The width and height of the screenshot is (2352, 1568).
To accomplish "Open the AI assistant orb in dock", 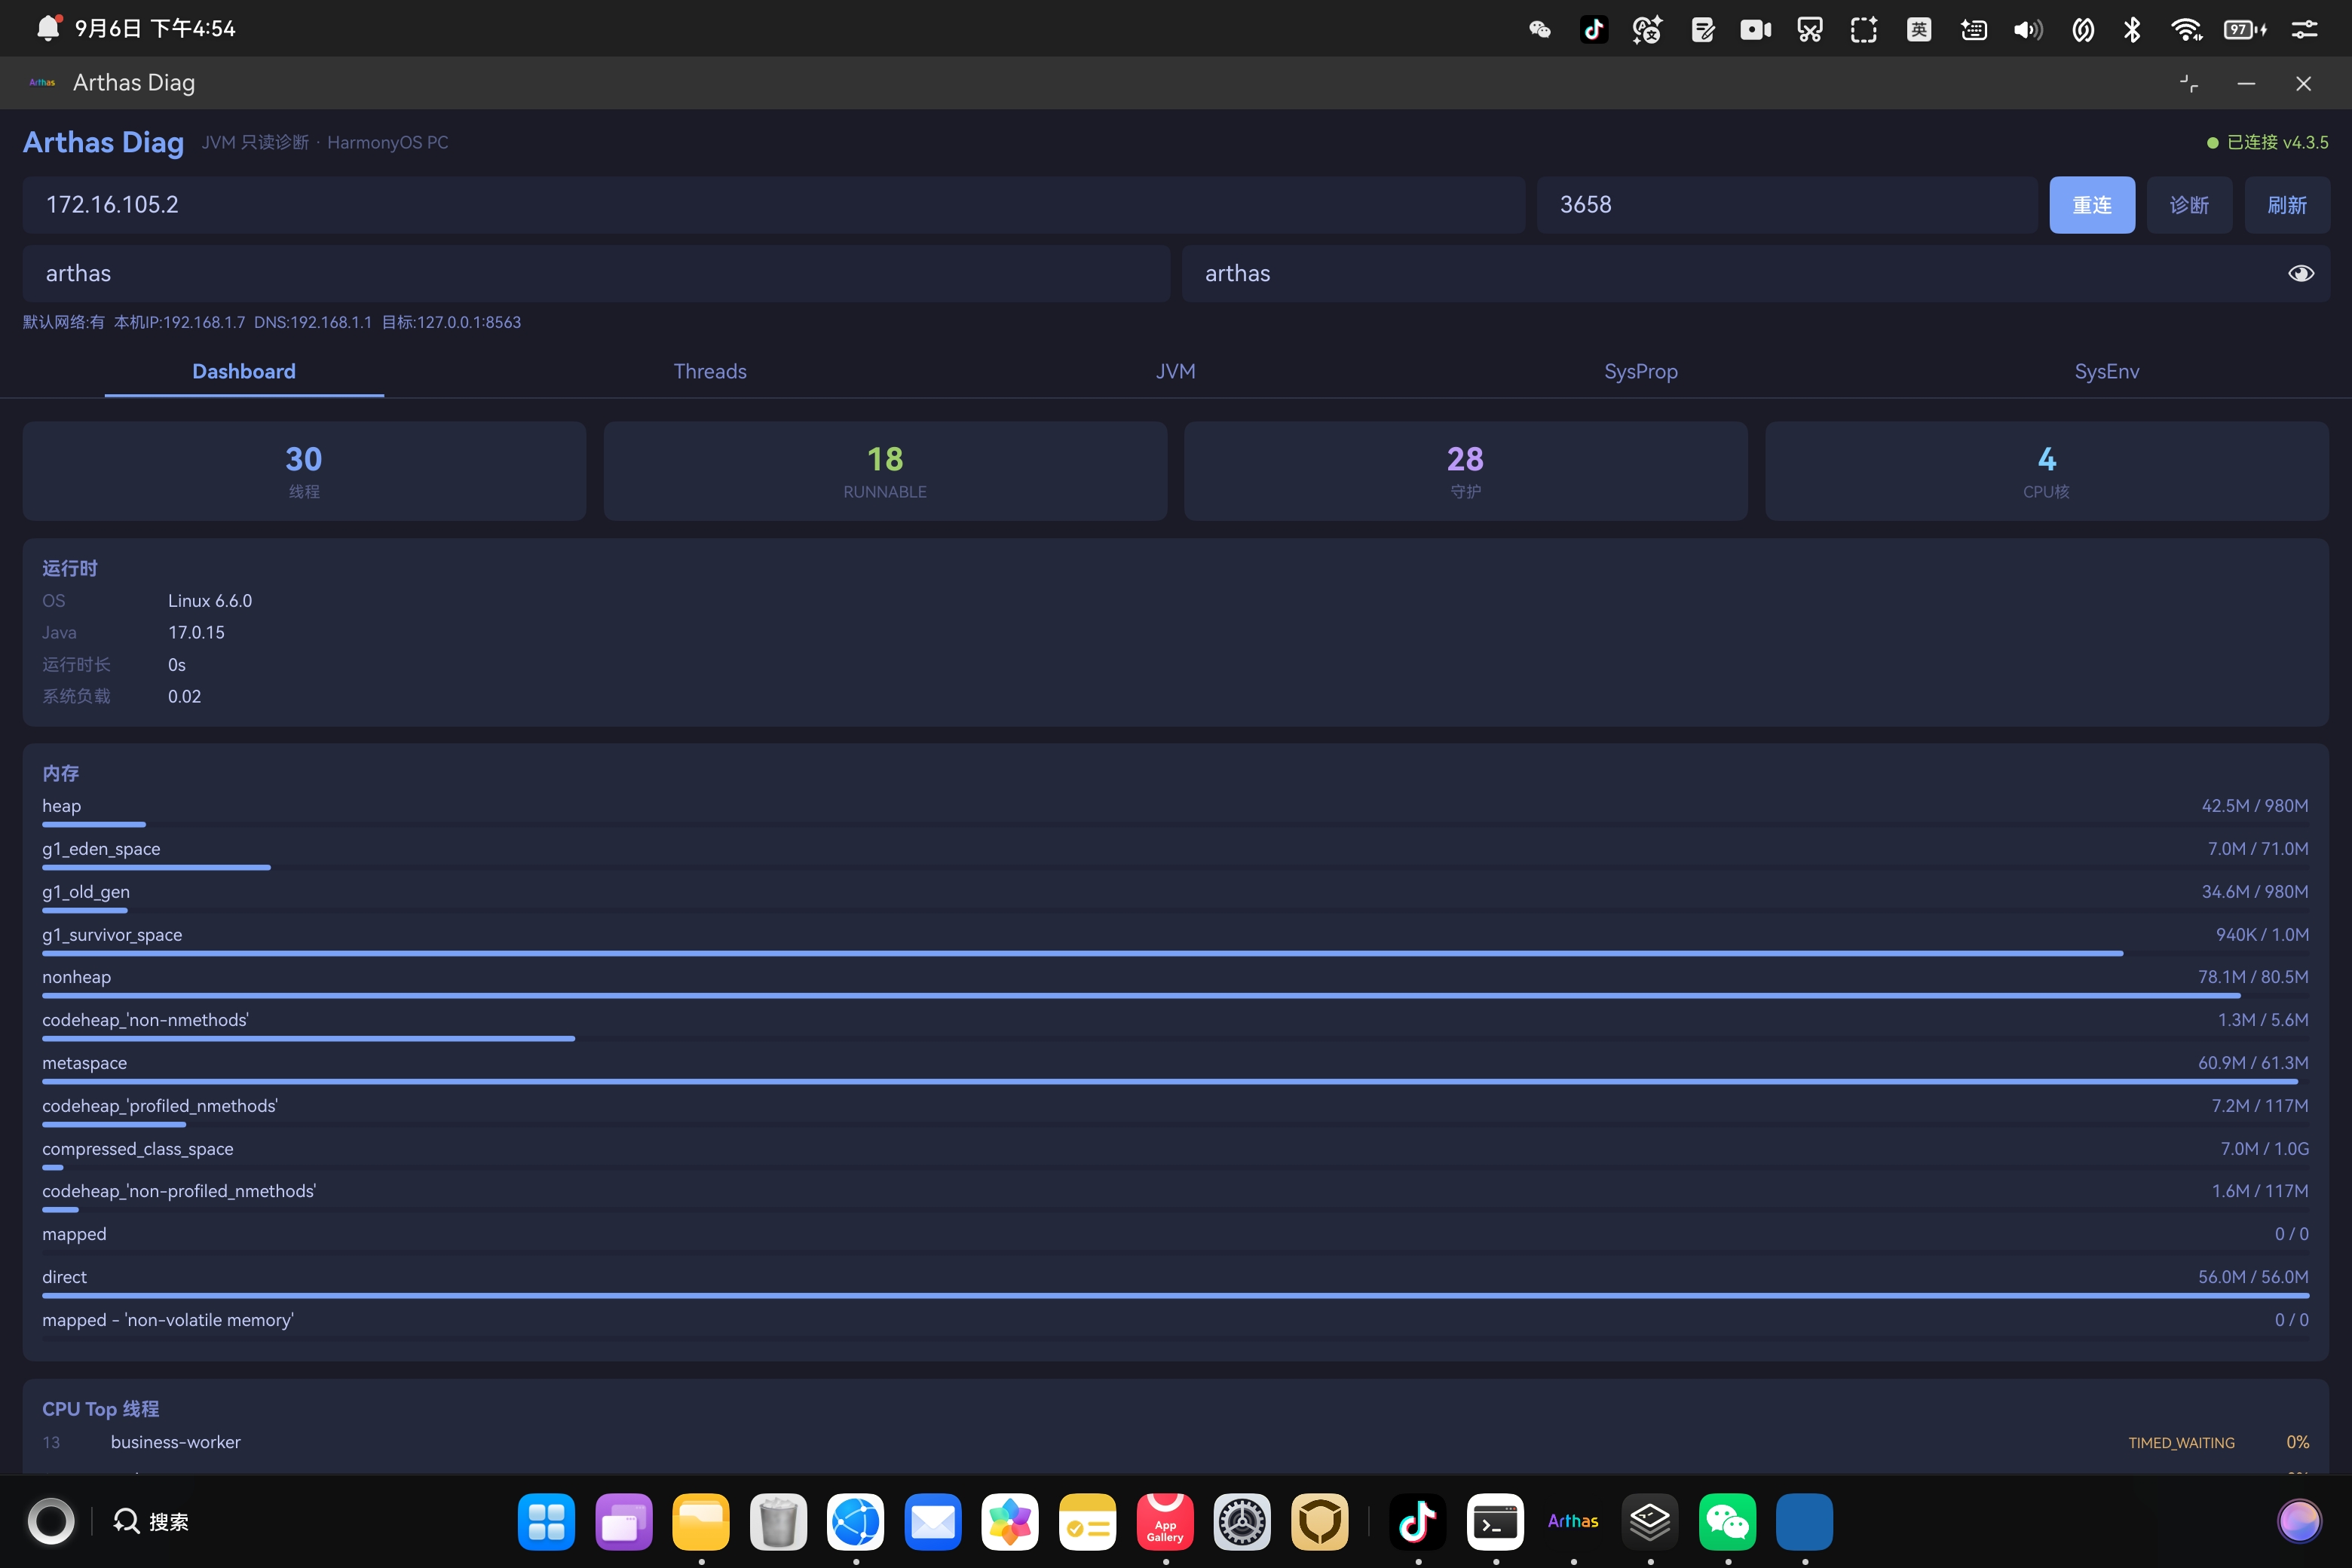I will (x=2299, y=1521).
